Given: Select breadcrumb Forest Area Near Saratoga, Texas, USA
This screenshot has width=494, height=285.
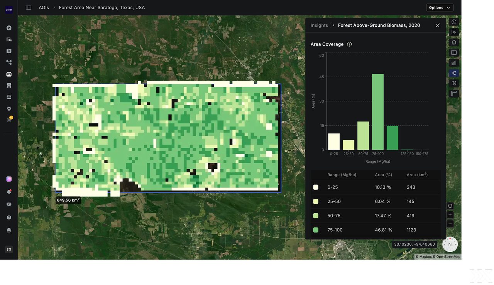Looking at the screenshot, I should [102, 8].
